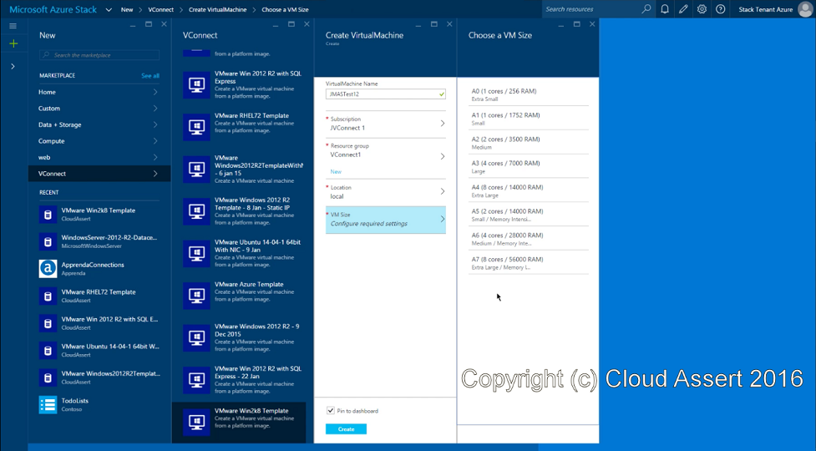Open the help question mark icon
816x451 pixels.
720,9
